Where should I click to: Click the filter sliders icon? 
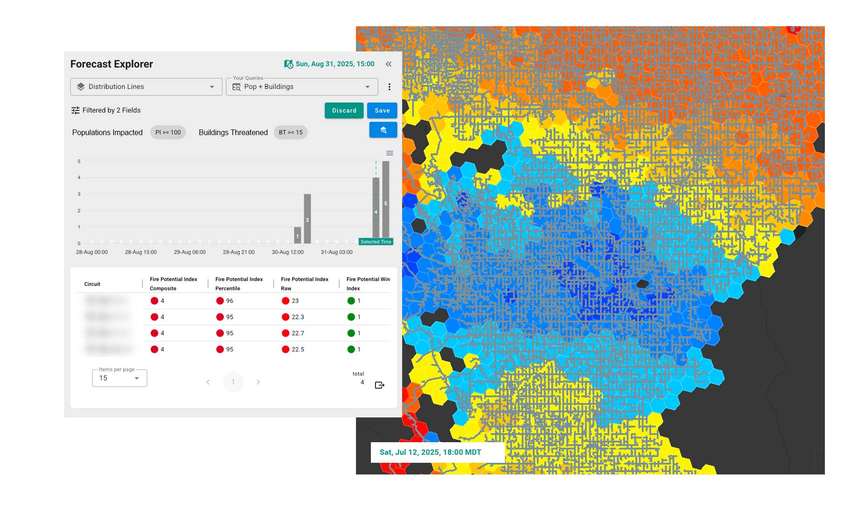[75, 110]
